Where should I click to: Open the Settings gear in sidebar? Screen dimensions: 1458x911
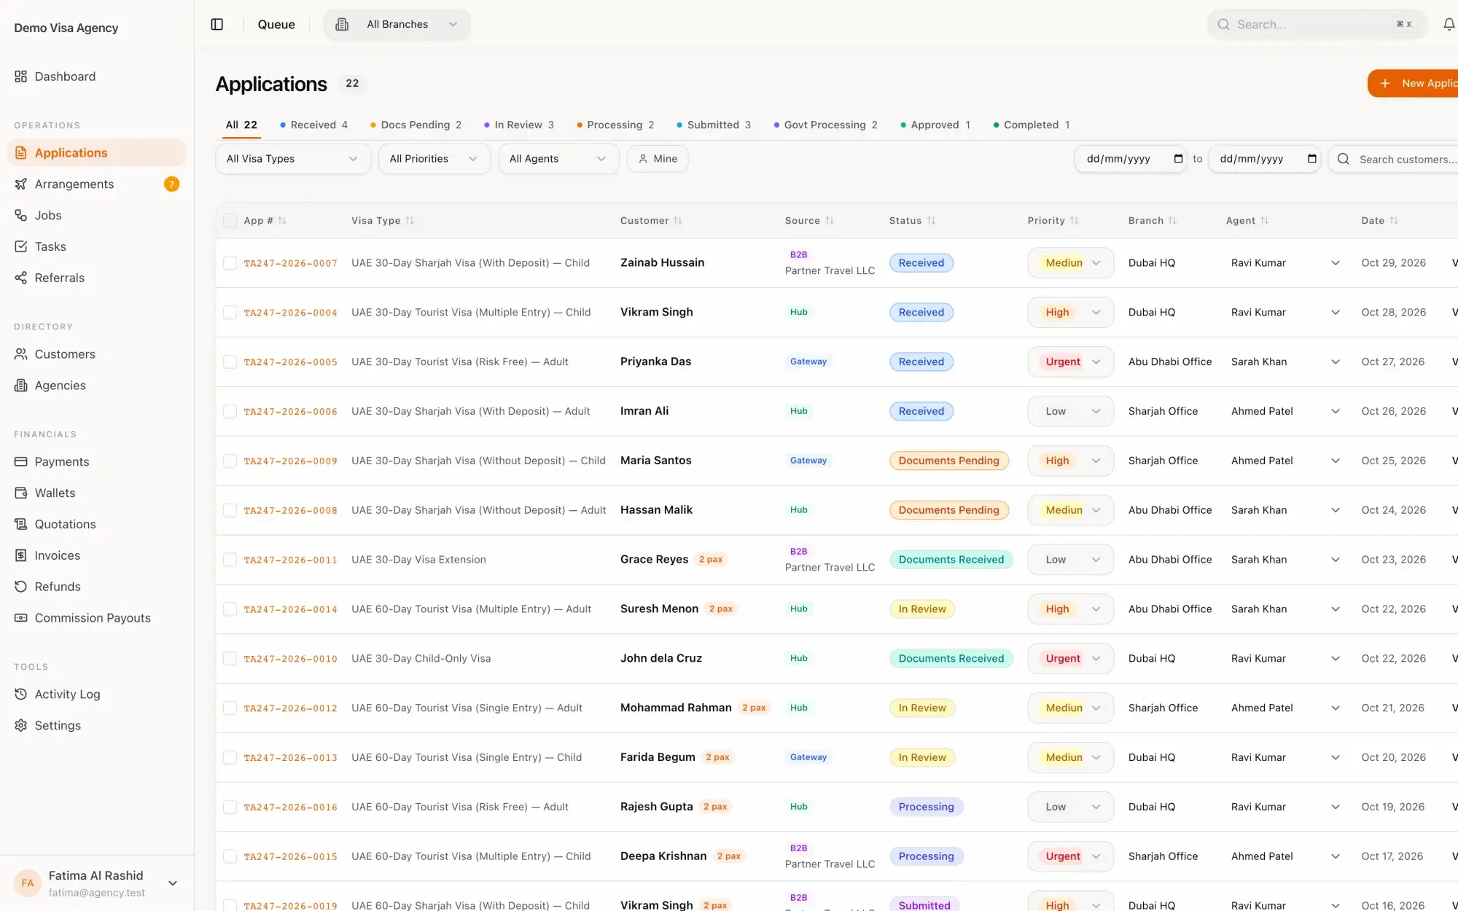[21, 725]
